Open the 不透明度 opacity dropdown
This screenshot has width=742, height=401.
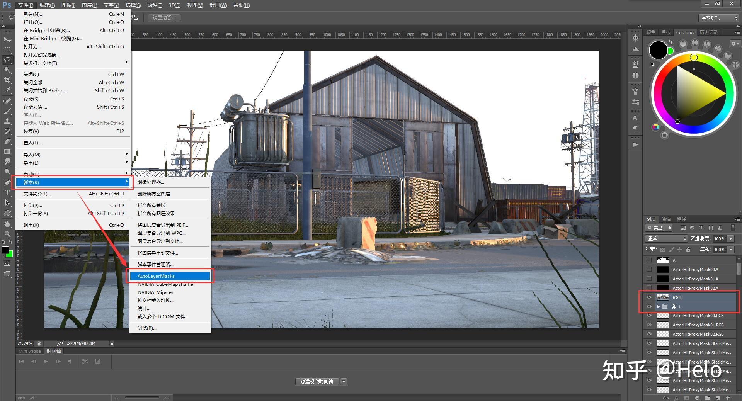[730, 238]
